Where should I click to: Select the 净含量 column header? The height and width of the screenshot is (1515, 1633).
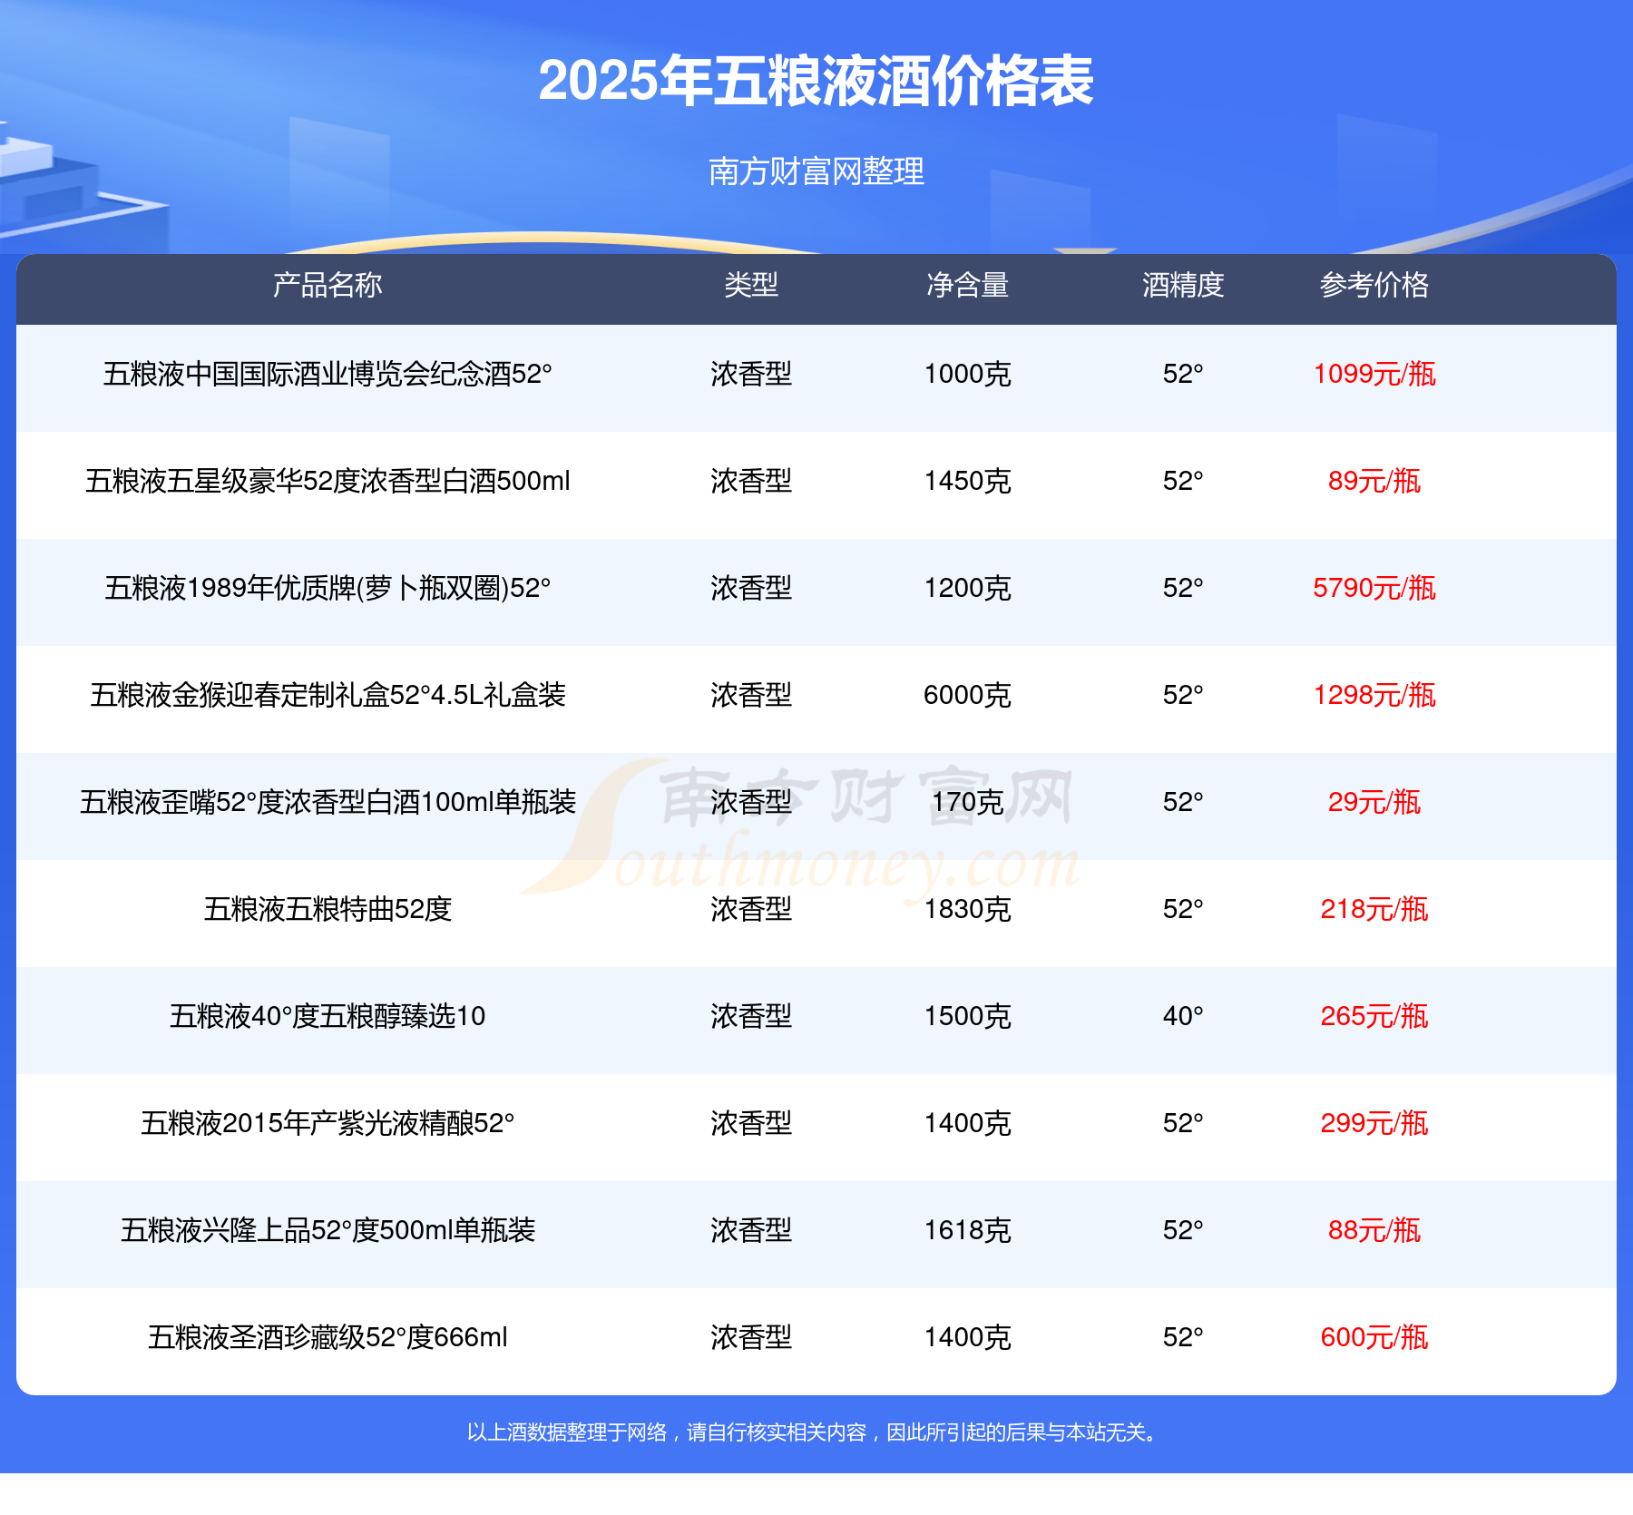[967, 285]
